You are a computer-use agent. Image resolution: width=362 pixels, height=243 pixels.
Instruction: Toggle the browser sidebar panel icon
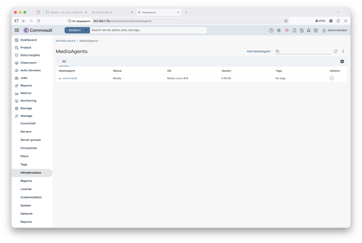17,21
